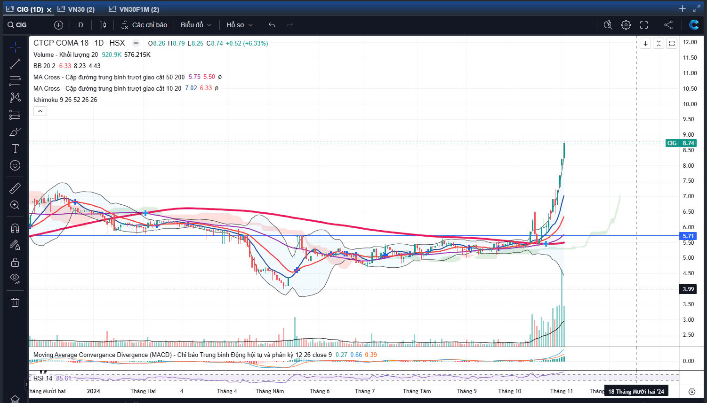This screenshot has width=707, height=403.
Task: Share the chart
Action: click(668, 25)
